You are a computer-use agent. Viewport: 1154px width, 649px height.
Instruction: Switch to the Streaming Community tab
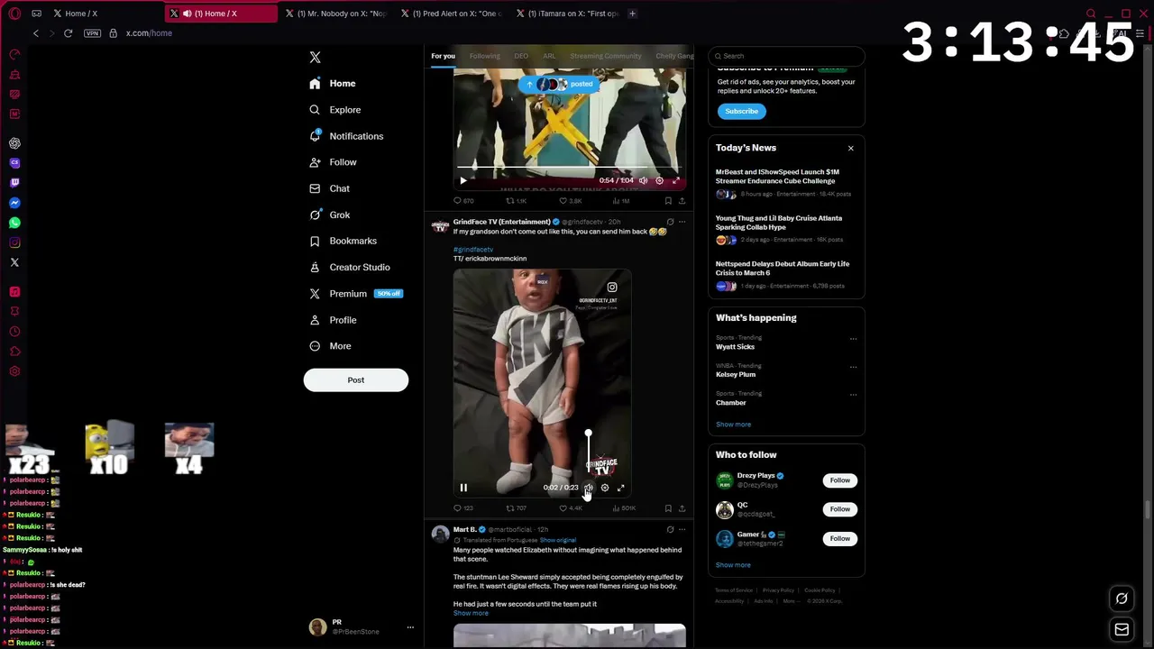[605, 56]
